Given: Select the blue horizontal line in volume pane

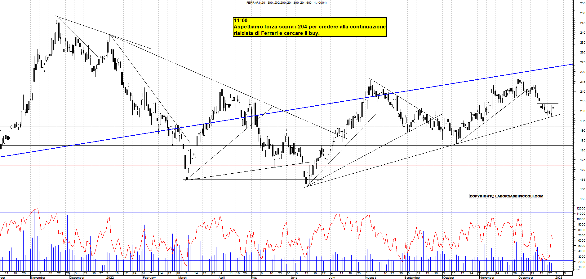Looking at the screenshot, I should (x=286, y=213).
